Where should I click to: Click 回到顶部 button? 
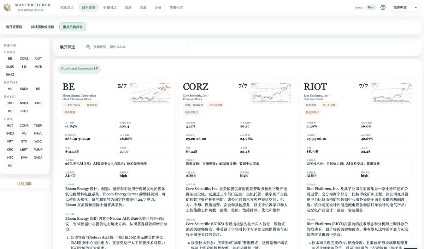tap(24, 183)
